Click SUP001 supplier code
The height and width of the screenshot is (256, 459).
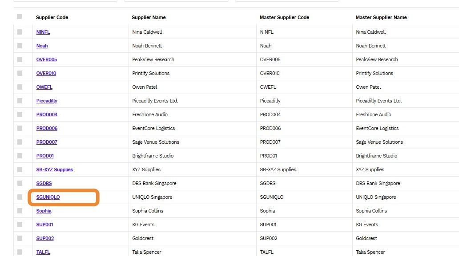(45, 224)
